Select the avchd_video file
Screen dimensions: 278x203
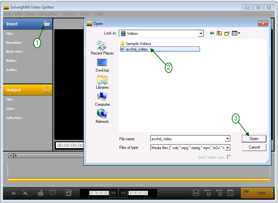160,49
